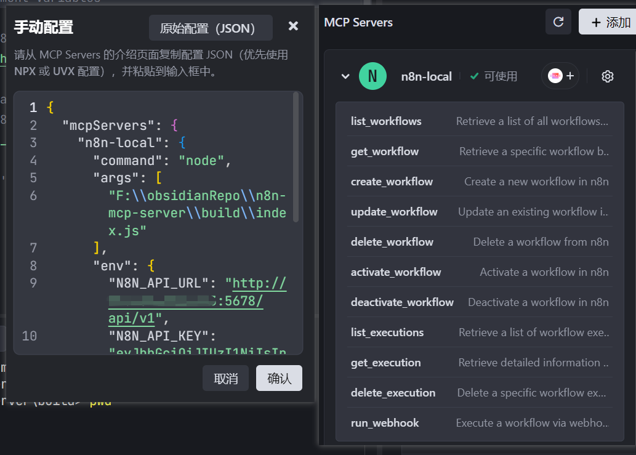
Task: Click the 确认 confirm button
Action: (x=279, y=379)
